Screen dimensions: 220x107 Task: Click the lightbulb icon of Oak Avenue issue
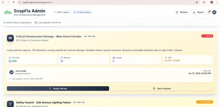10,104
